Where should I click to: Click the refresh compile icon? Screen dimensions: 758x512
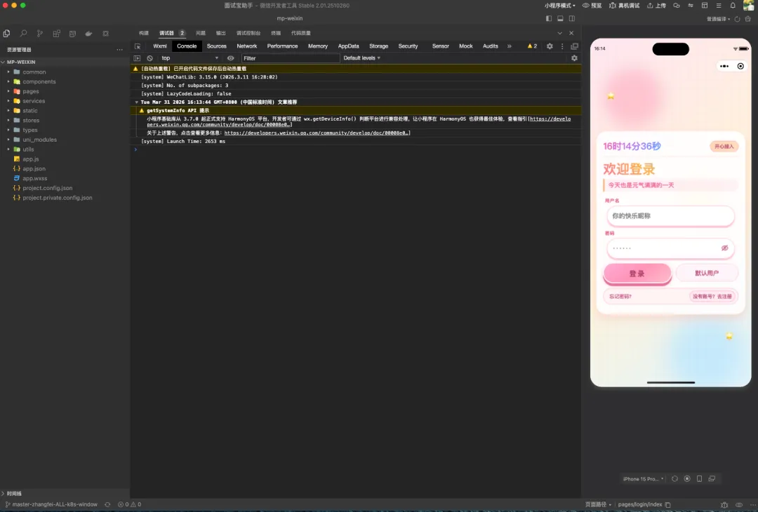coord(737,19)
